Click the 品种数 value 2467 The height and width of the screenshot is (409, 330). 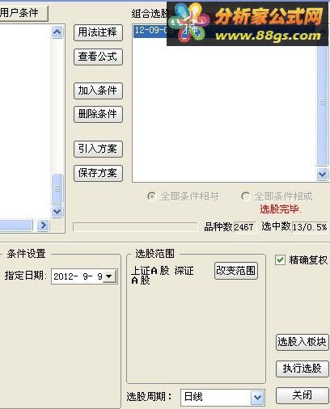245,227
